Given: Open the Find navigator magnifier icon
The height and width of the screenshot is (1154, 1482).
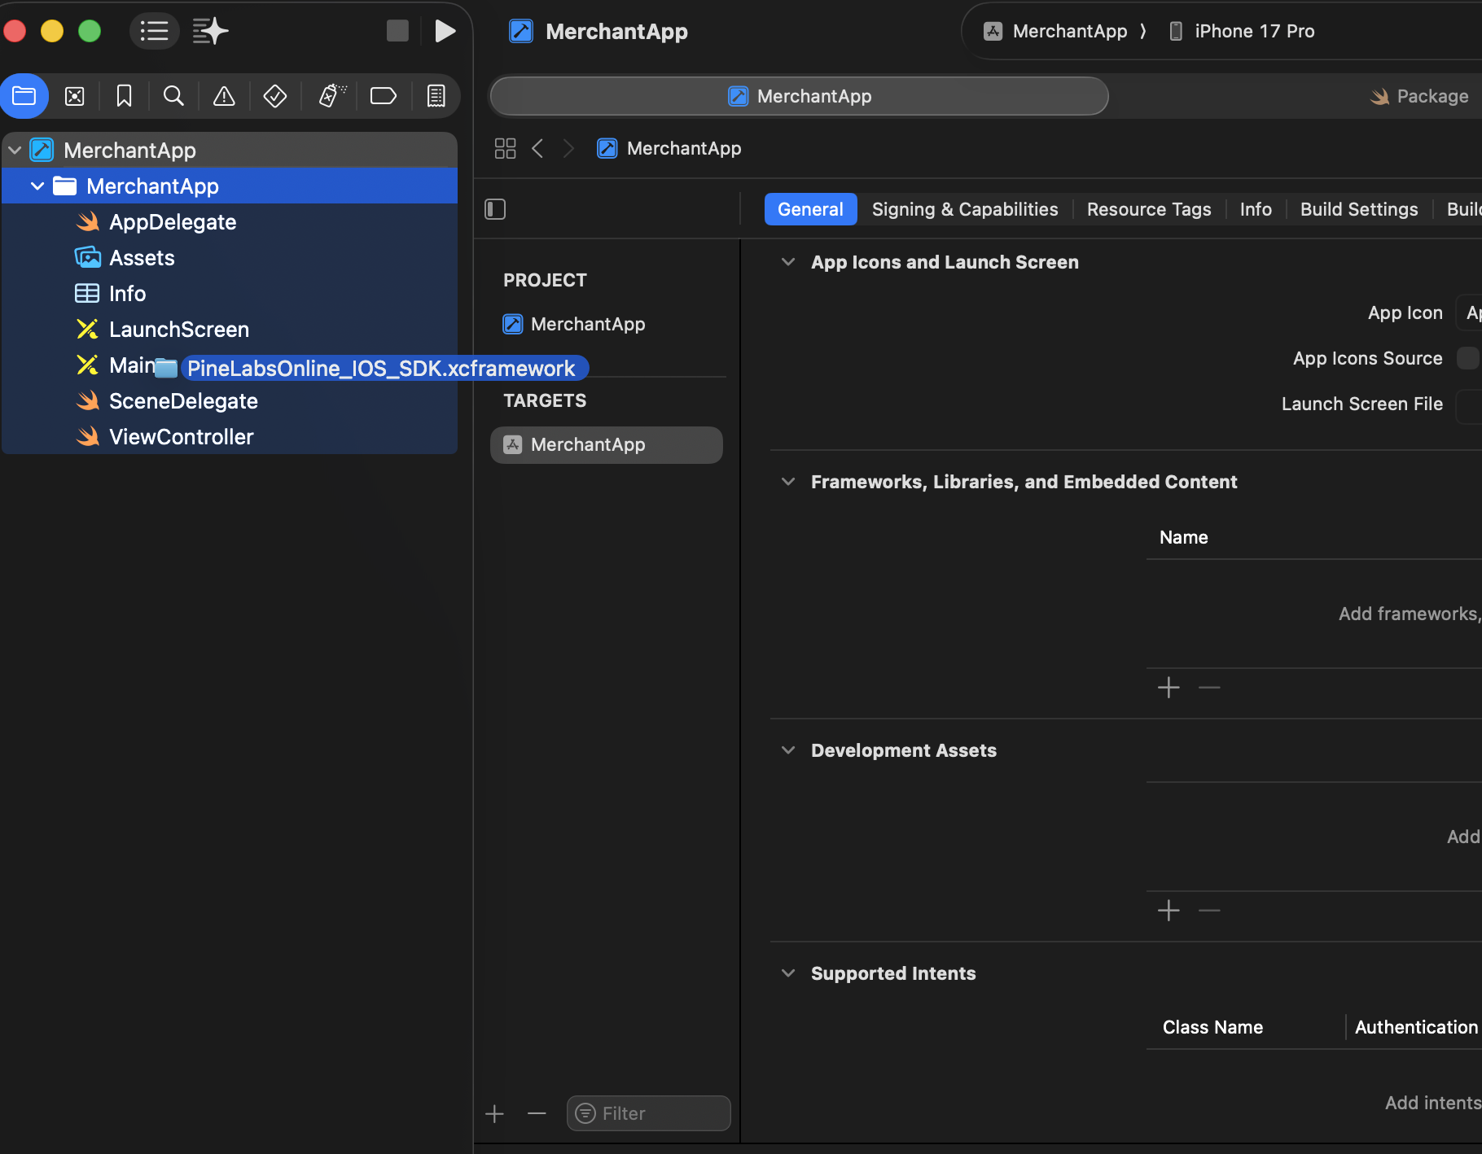Looking at the screenshot, I should [173, 96].
